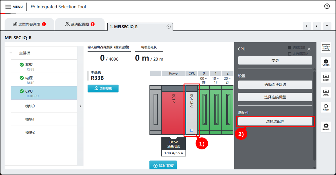Export via the Excel download icon

[326, 77]
